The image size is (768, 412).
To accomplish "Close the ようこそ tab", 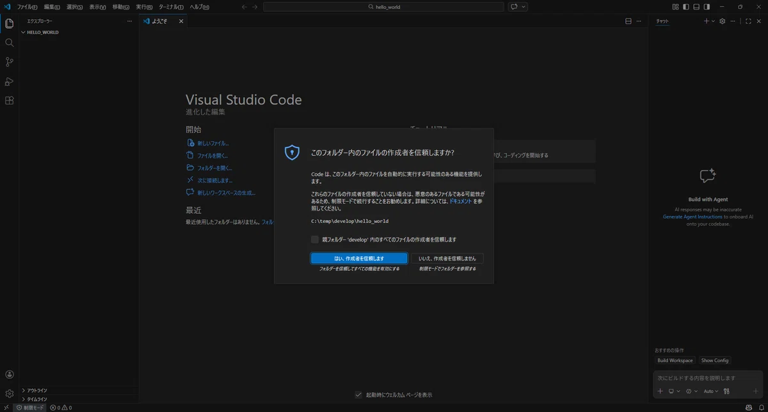I will 180,21.
